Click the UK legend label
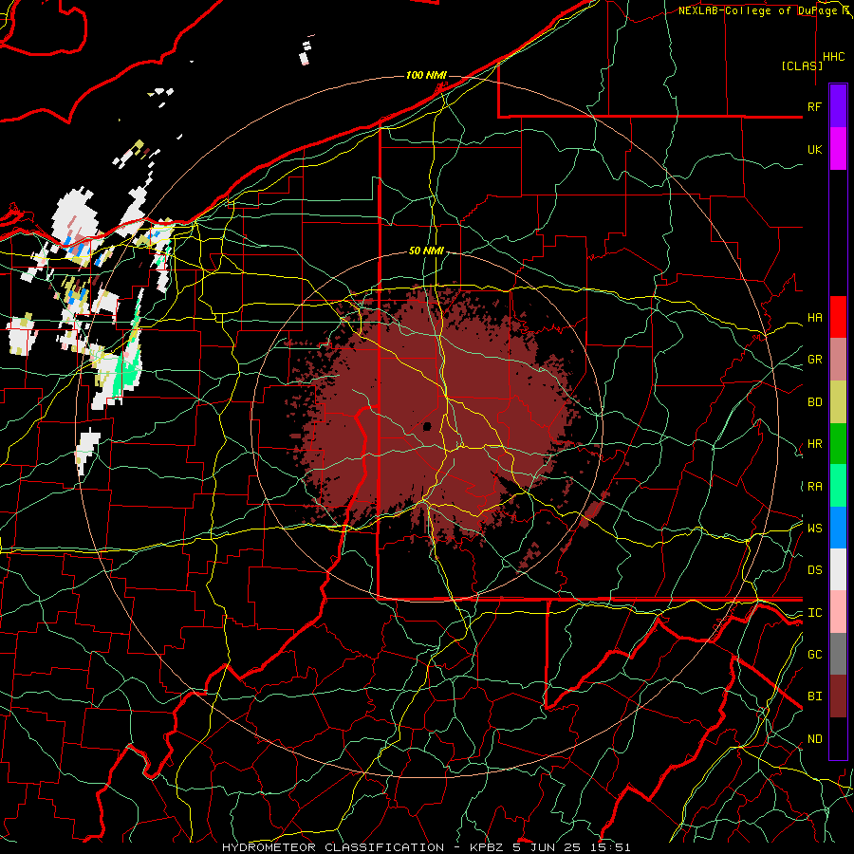The width and height of the screenshot is (854, 854). click(x=814, y=149)
